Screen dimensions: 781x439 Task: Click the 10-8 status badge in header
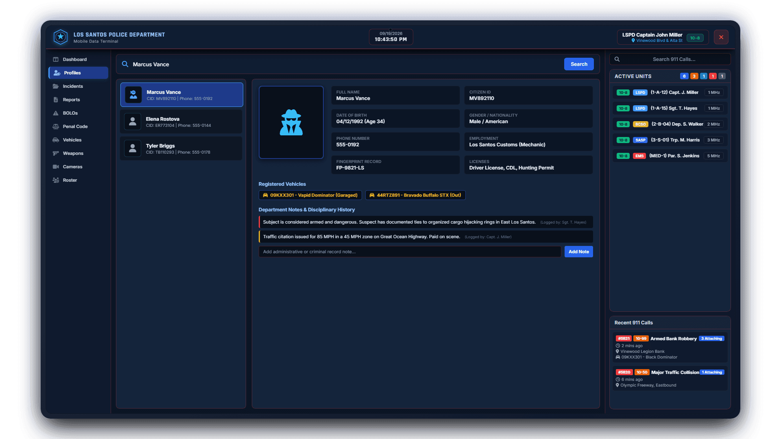(695, 38)
